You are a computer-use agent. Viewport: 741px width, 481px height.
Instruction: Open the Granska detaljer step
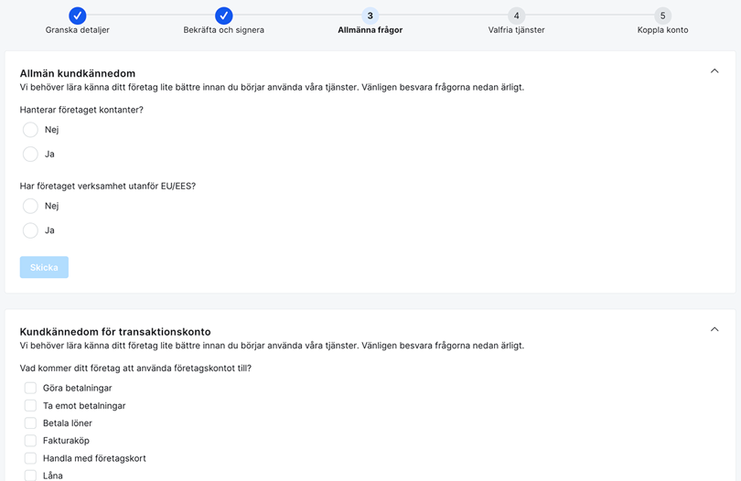[78, 30]
